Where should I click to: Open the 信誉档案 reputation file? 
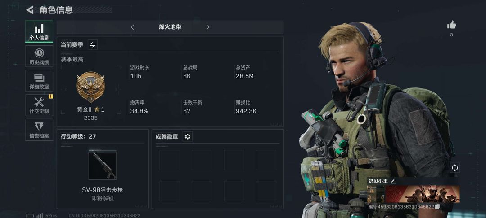[x=39, y=130]
